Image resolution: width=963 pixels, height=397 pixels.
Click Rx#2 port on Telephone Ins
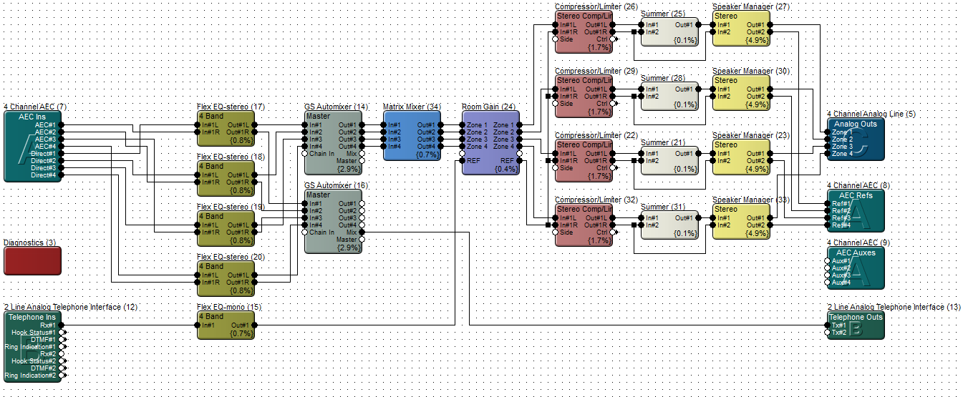pos(61,353)
